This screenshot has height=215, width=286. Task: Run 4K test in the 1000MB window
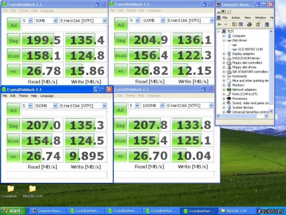point(120,156)
